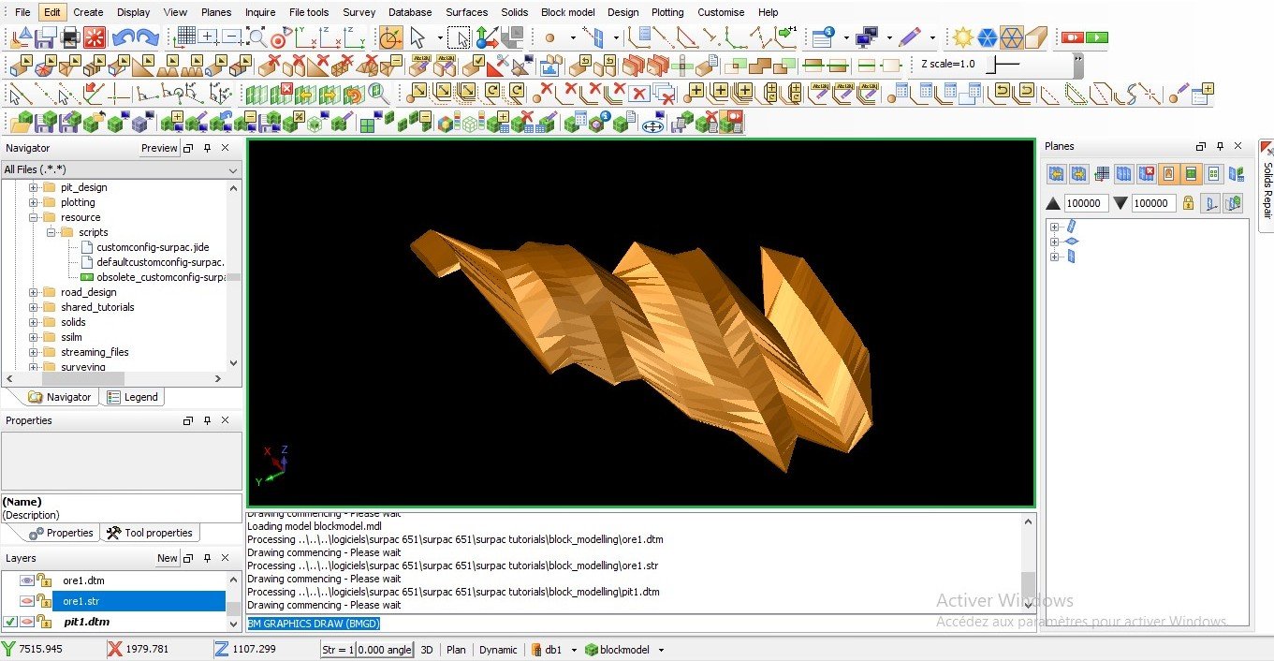
Task: Toggle visibility eye of ore1.dtm layer
Action: pos(27,580)
